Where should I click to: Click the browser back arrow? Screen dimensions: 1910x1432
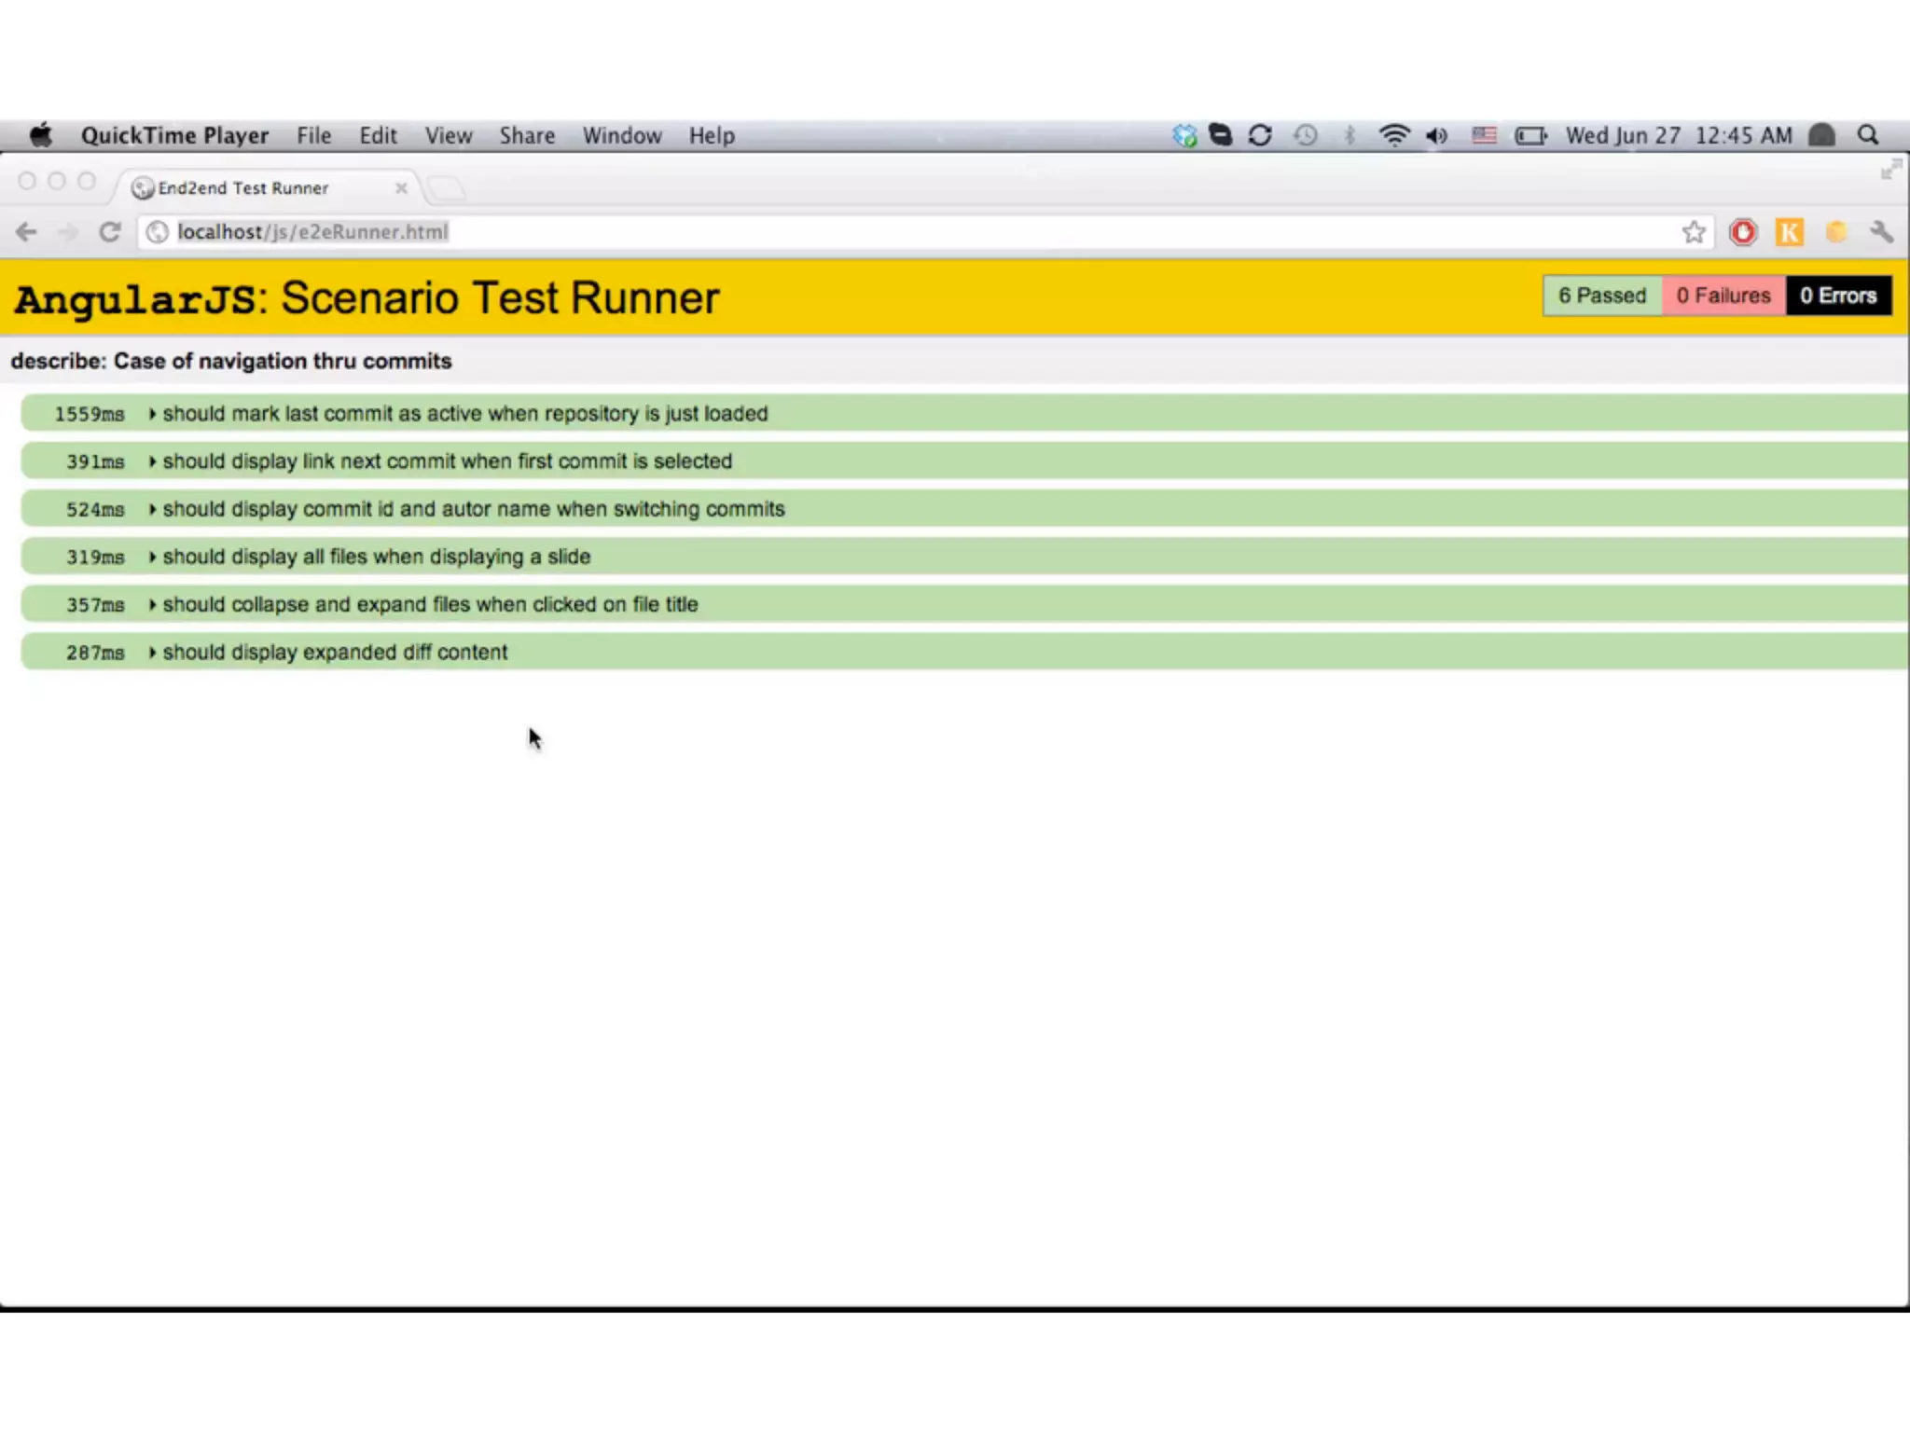point(26,231)
